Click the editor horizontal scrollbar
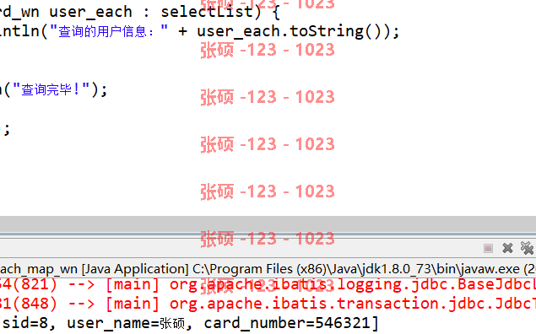Viewport: 536px width, 334px height. pyautogui.click(x=268, y=224)
